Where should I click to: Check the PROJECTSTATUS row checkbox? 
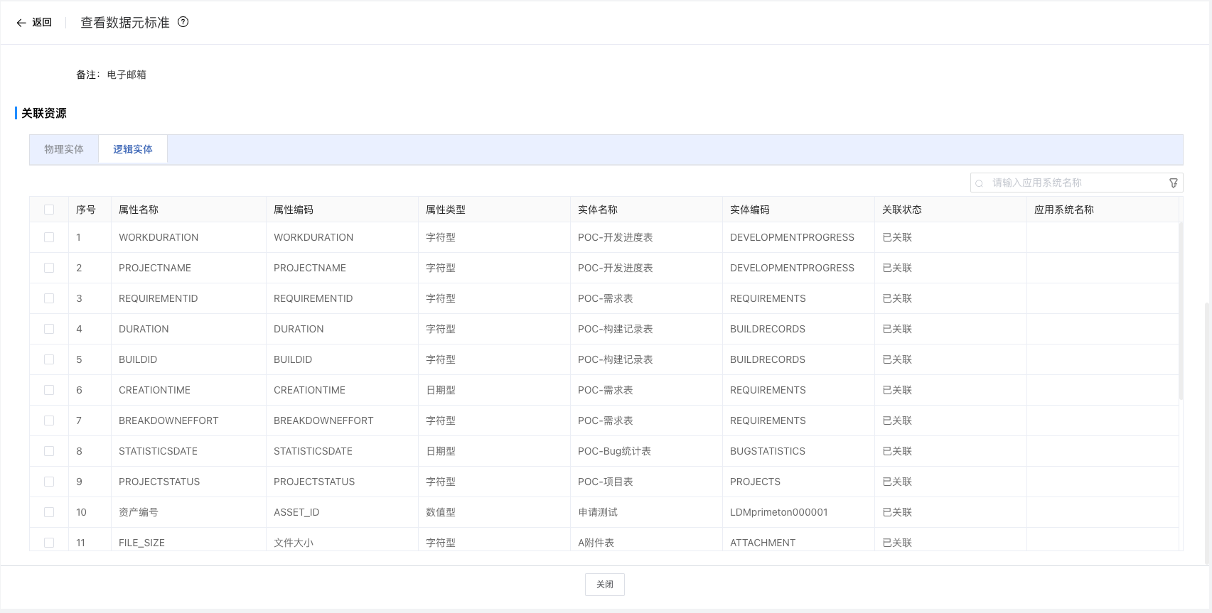(49, 482)
